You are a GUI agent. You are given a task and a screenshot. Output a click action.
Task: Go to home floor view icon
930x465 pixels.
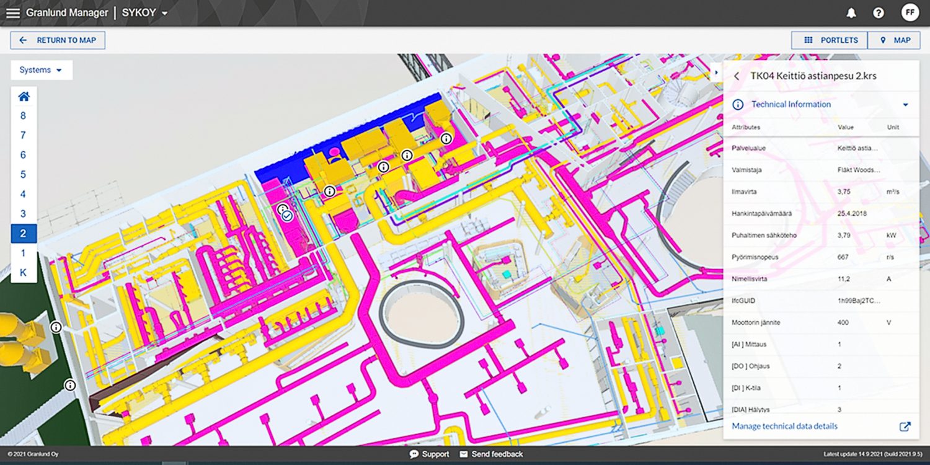24,97
